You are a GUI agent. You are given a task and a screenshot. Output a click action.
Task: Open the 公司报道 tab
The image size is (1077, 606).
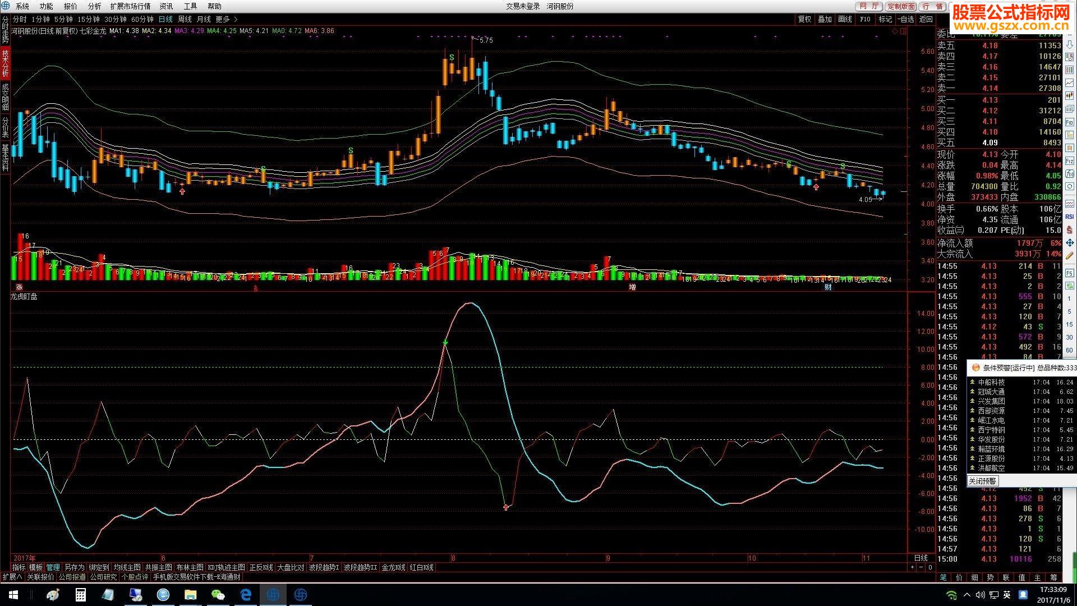click(72, 577)
